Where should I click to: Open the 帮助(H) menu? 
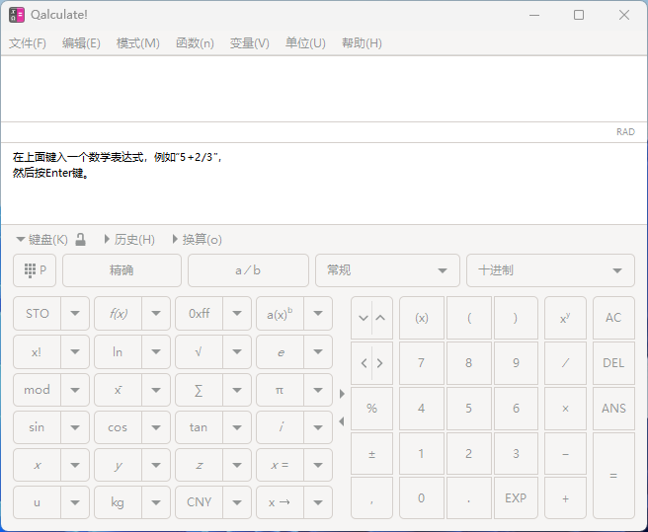coord(362,43)
